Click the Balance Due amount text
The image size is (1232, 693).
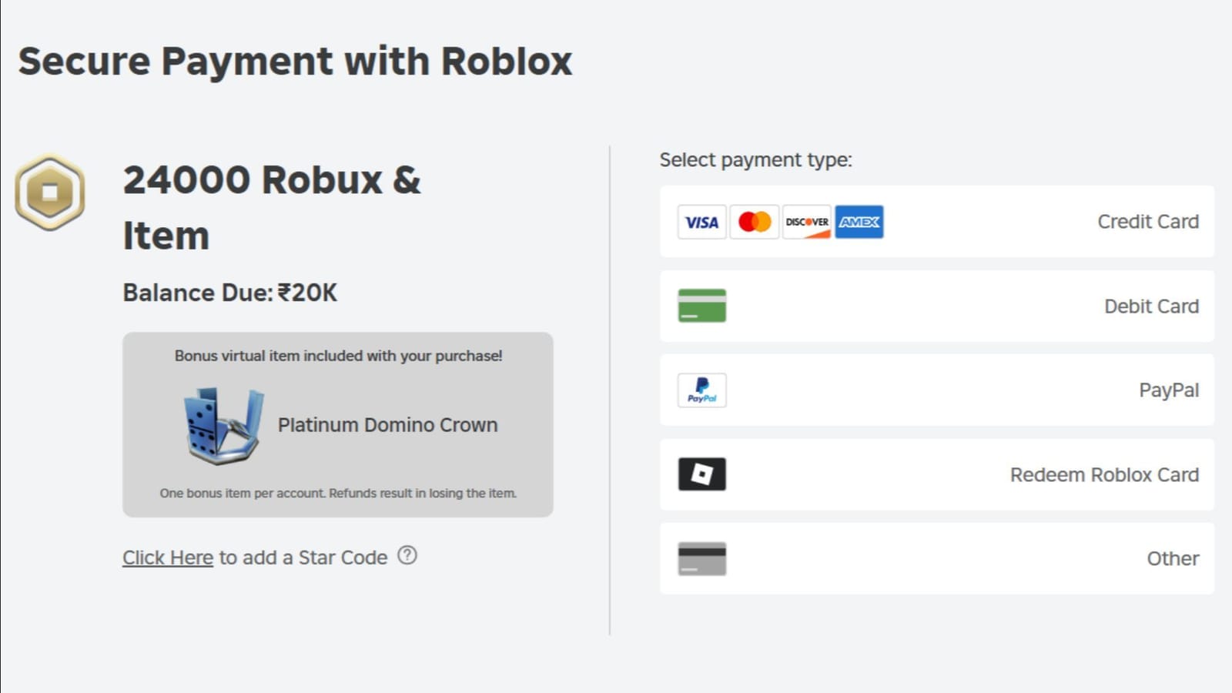[229, 293]
